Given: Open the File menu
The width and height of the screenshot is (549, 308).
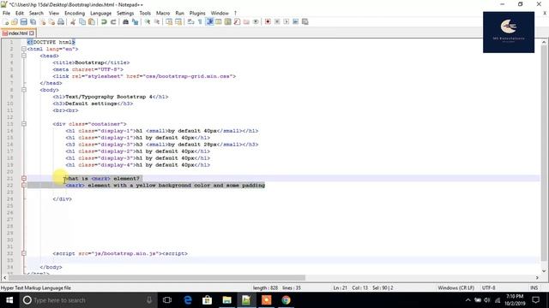Looking at the screenshot, I should point(6,13).
